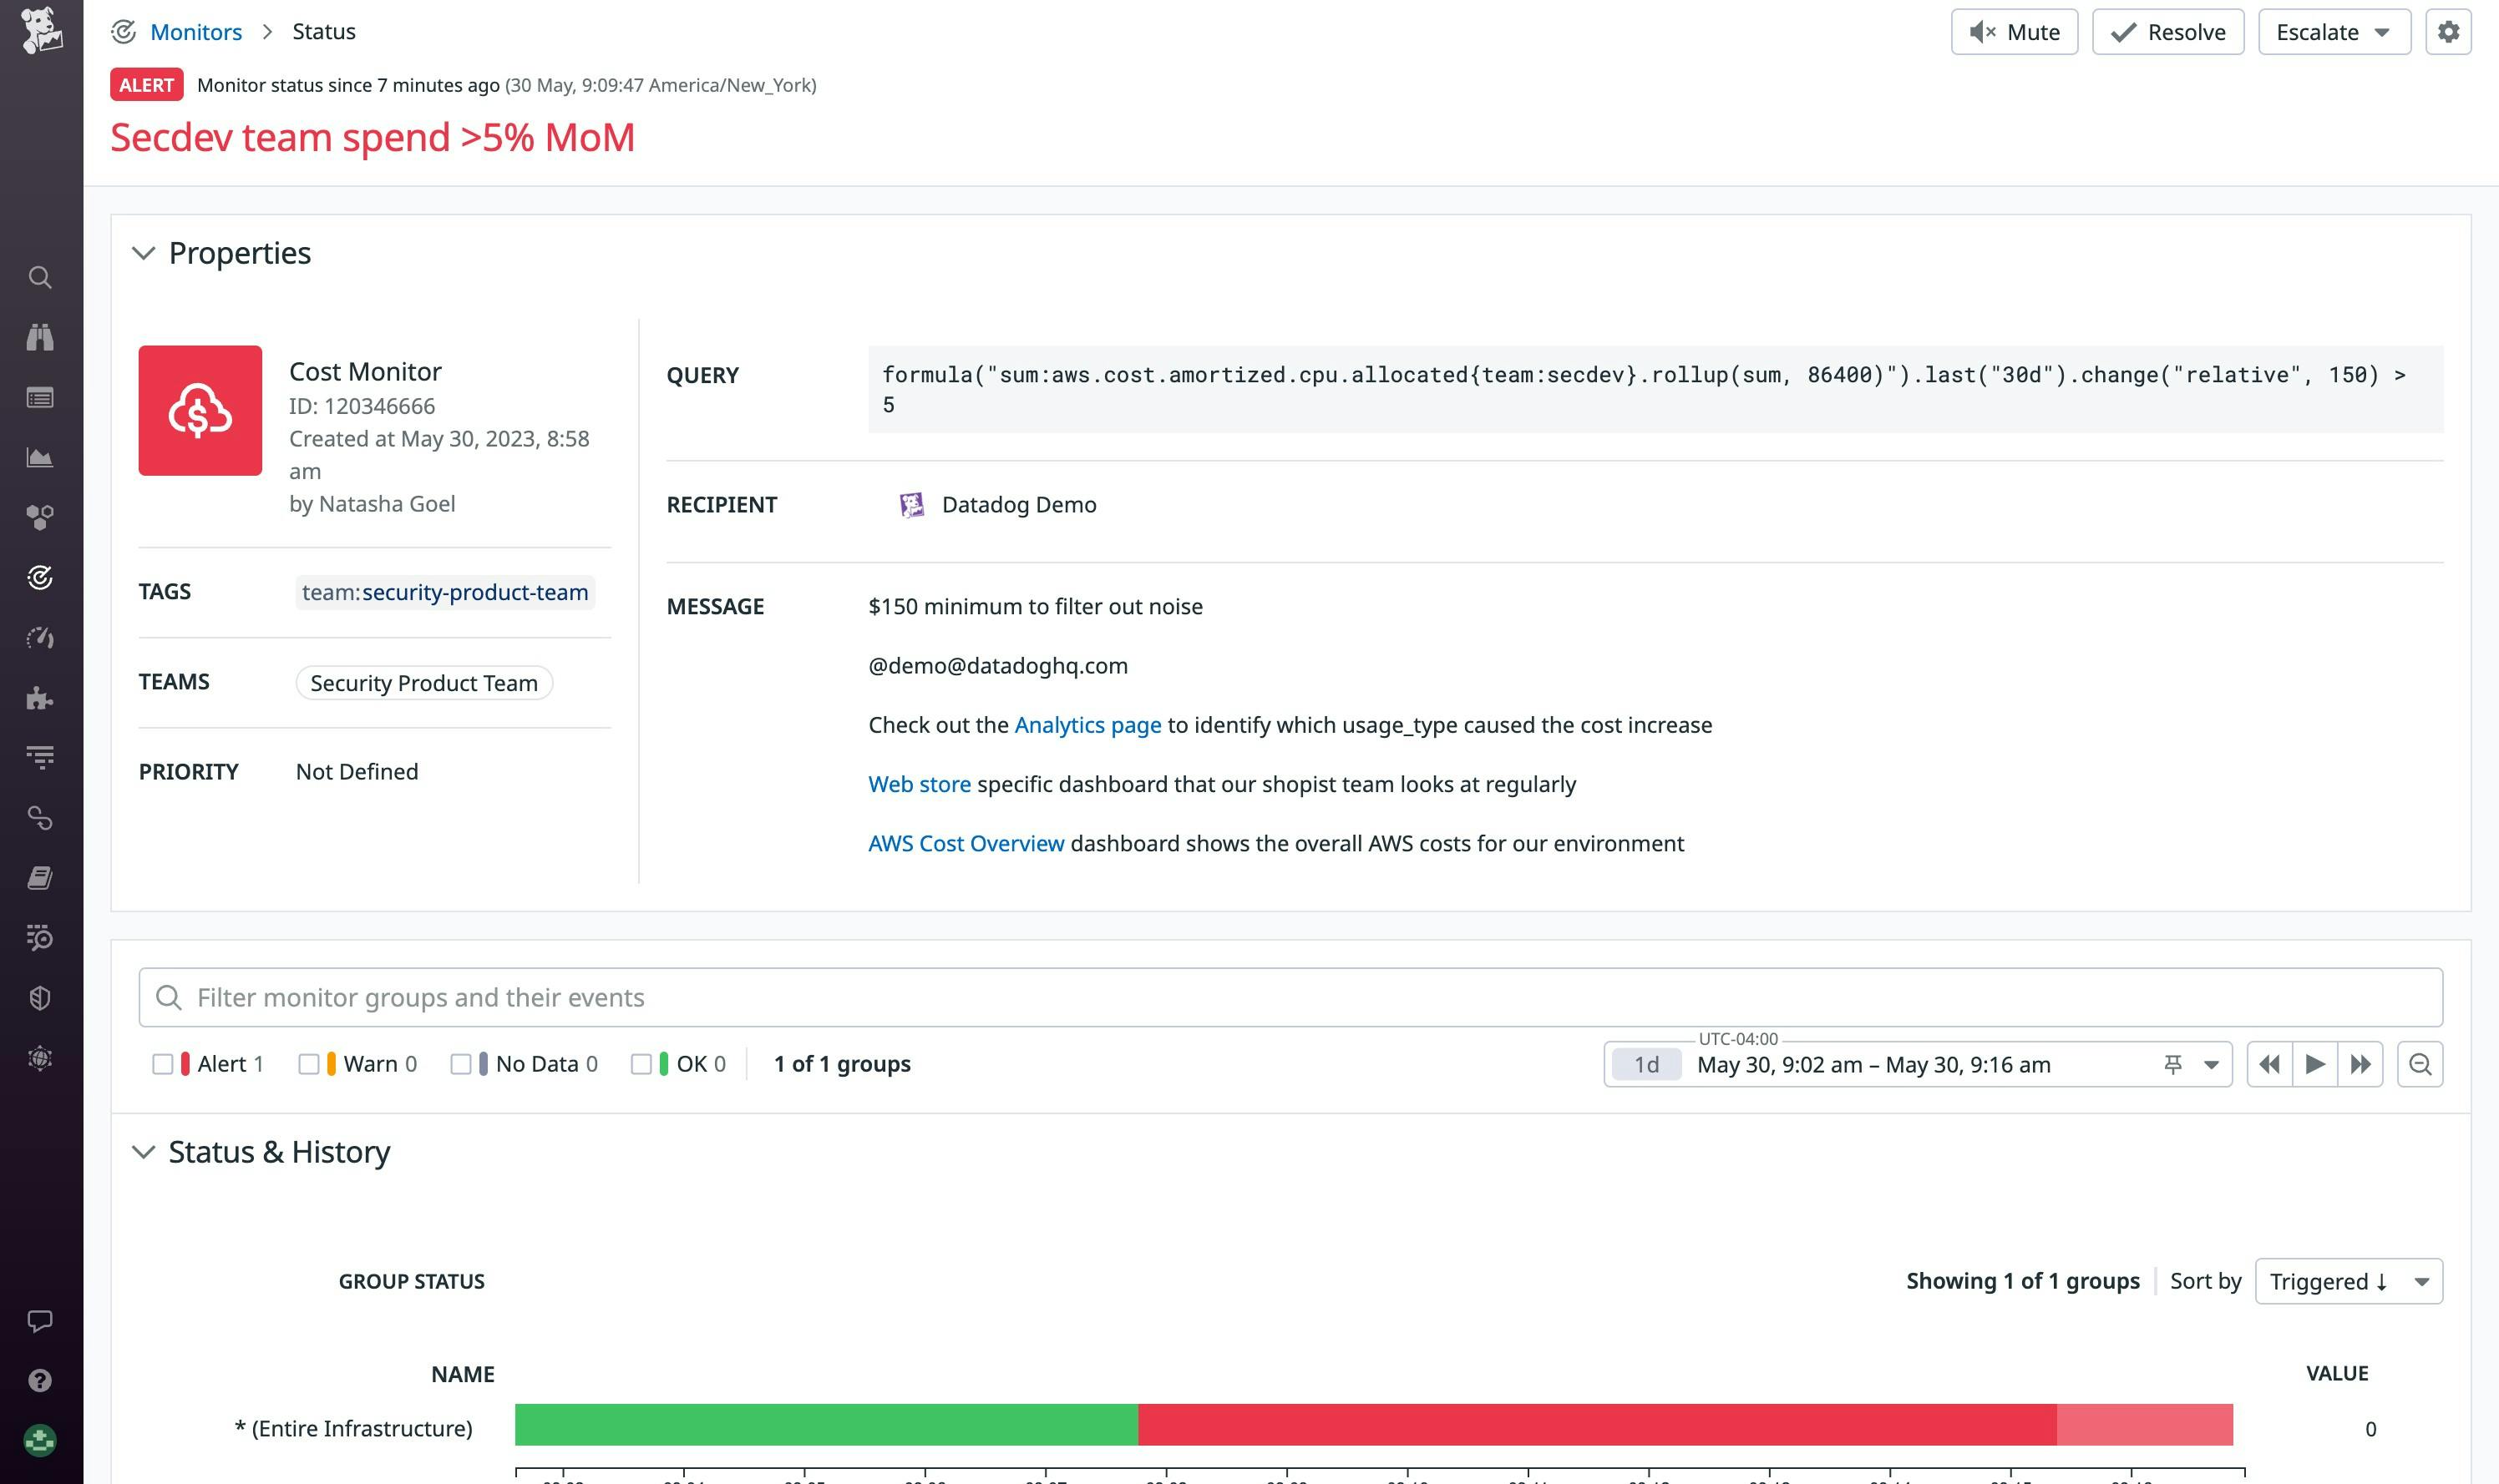Click the help question mark icon
Image resolution: width=2499 pixels, height=1484 pixels.
coord(40,1380)
